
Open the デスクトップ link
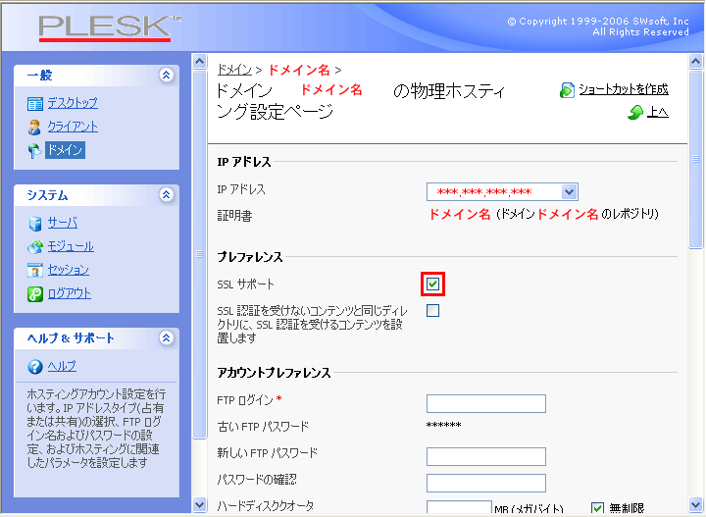coord(73,103)
